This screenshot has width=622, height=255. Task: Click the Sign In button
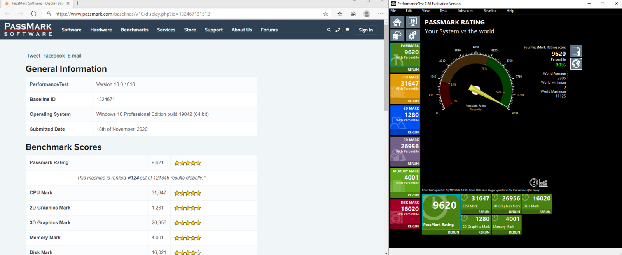(x=366, y=30)
